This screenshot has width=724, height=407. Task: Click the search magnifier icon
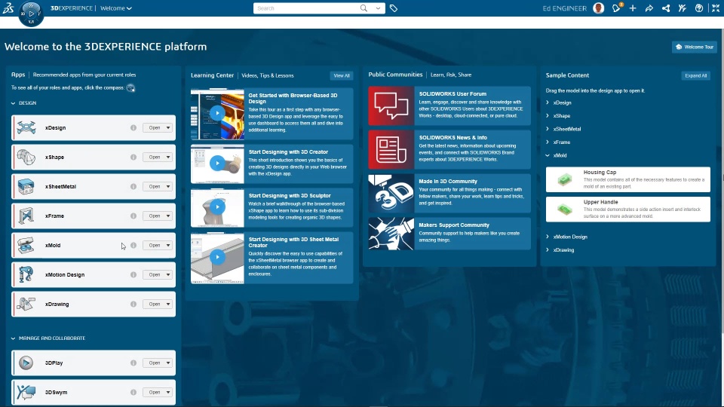tap(364, 8)
